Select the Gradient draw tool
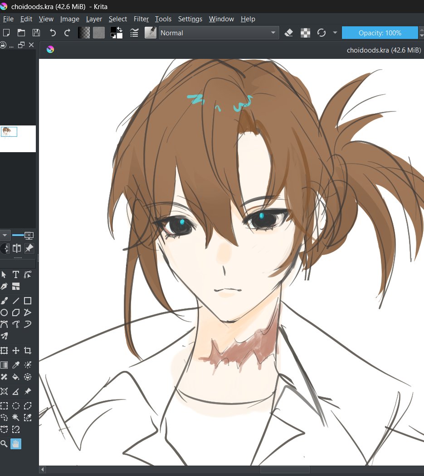The height and width of the screenshot is (476, 424). coord(4,365)
